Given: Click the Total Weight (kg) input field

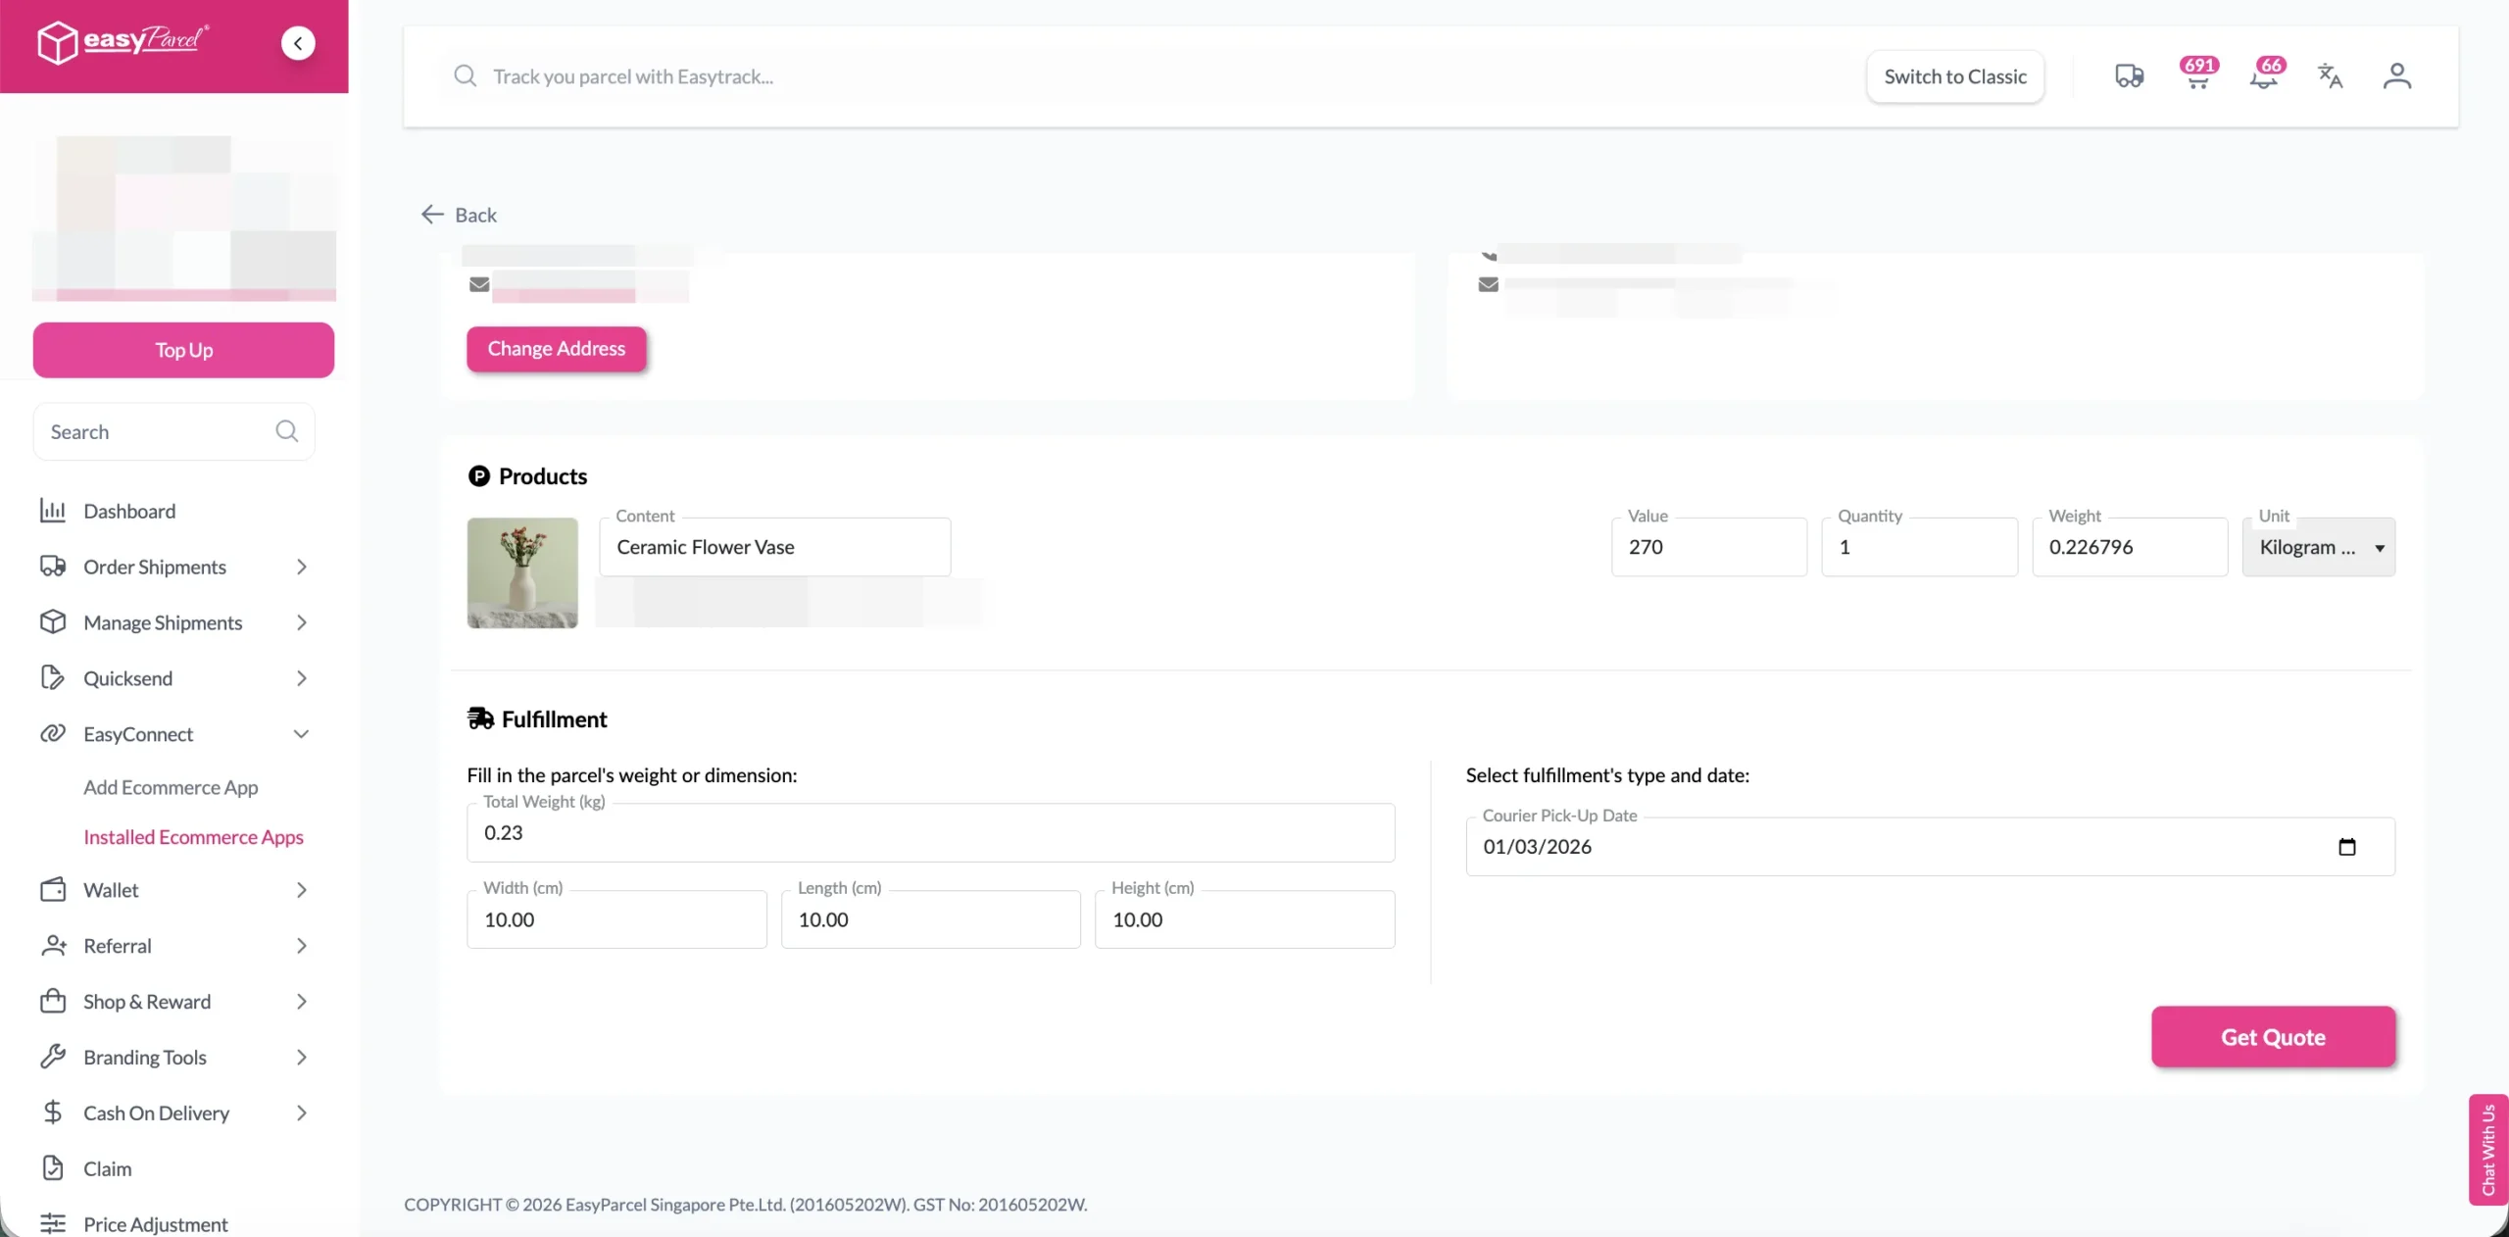Looking at the screenshot, I should tap(930, 833).
